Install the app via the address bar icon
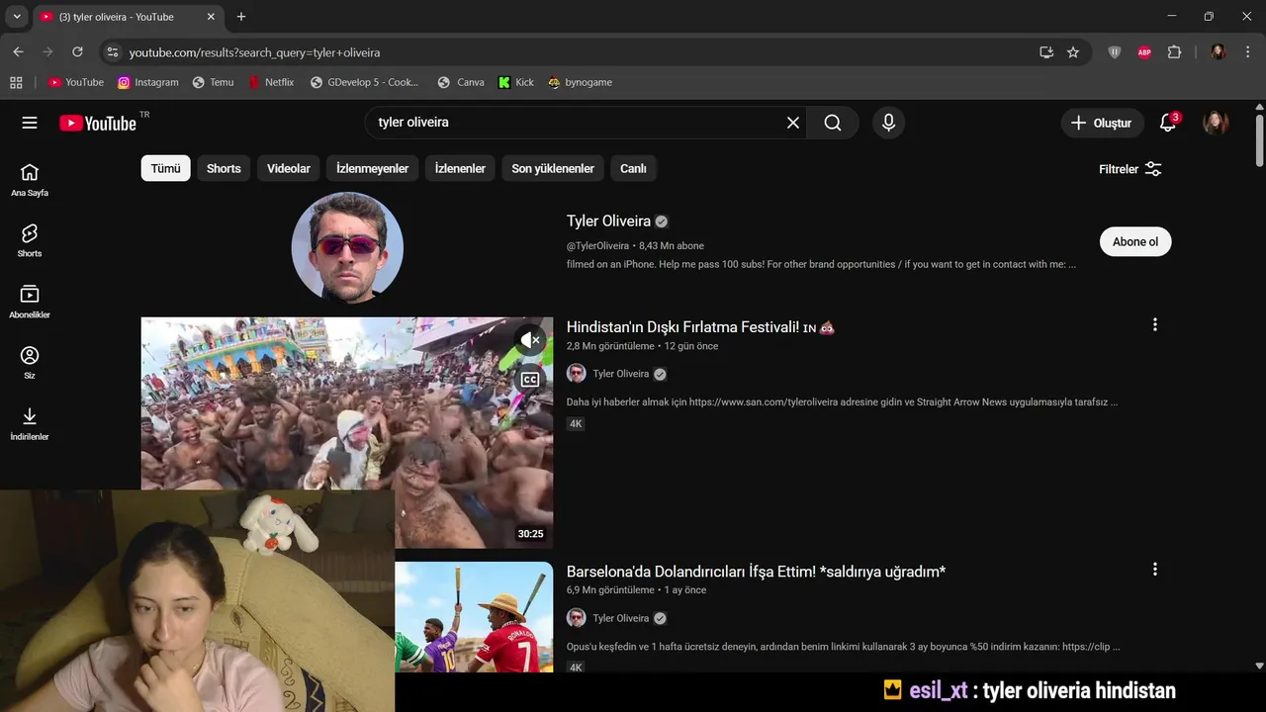This screenshot has width=1266, height=712. 1046,52
